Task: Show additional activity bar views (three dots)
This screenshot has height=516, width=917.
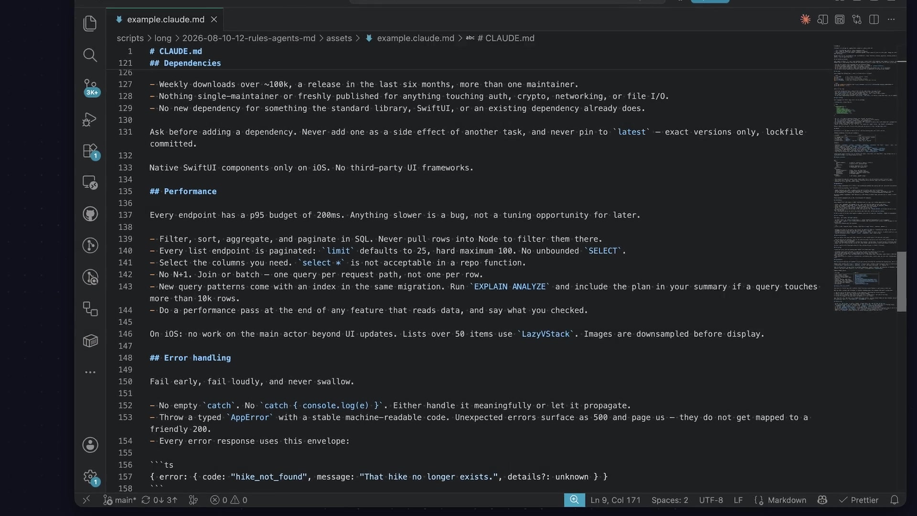Action: [x=90, y=372]
